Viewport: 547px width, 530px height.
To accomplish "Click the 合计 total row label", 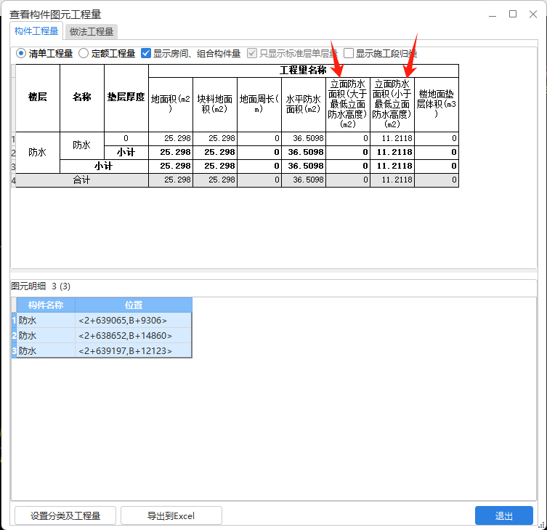I will [82, 180].
